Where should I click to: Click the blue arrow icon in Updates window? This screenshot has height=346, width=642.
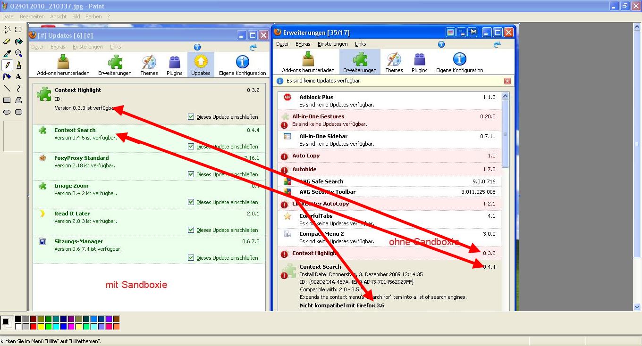(253, 47)
